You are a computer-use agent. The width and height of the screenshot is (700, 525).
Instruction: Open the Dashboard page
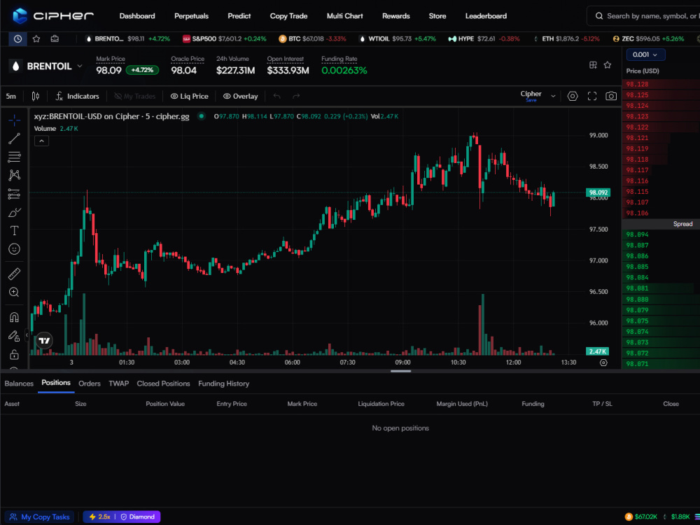coord(137,16)
